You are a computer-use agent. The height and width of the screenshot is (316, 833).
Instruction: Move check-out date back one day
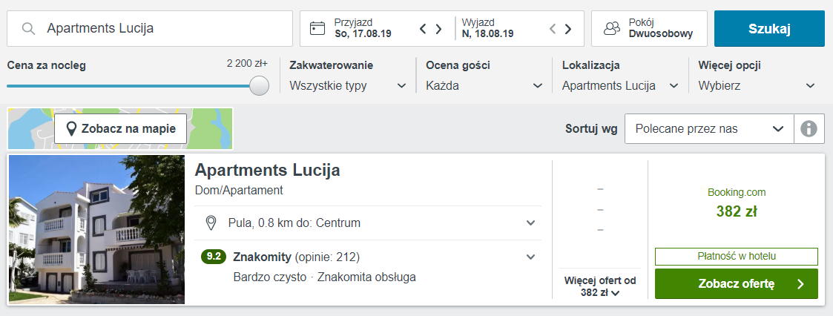(552, 29)
